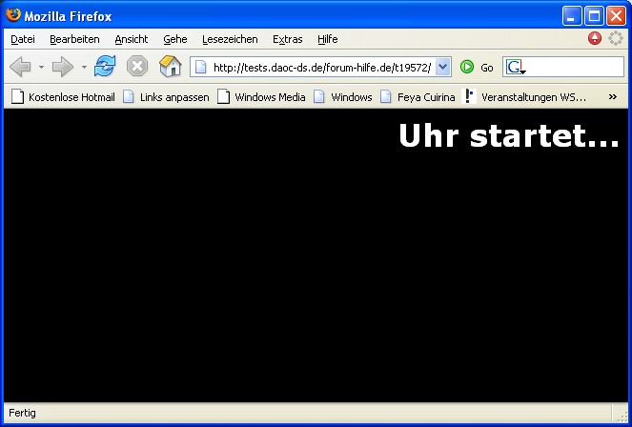
Task: Click the red update notification icon
Action: (595, 39)
